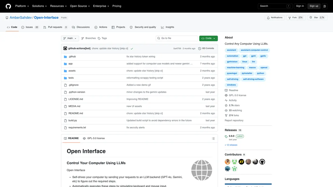
Task: Click the .github folder icon
Action: point(66,57)
